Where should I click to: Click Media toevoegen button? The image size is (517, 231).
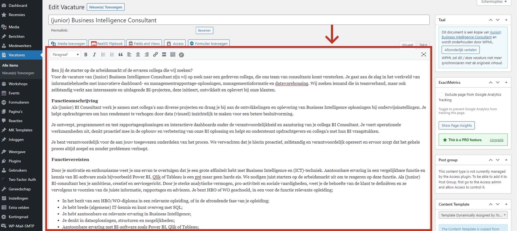click(68, 43)
